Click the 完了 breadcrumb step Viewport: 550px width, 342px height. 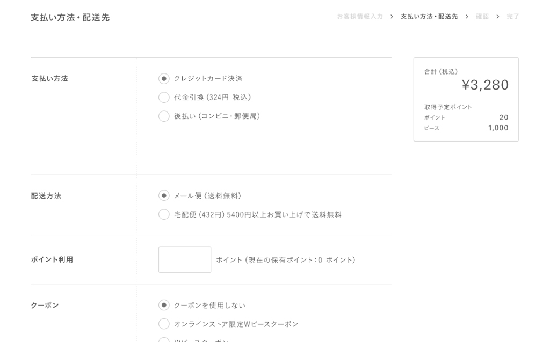513,17
